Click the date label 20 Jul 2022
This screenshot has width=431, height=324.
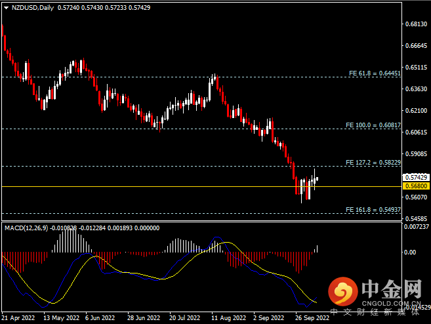click(185, 318)
